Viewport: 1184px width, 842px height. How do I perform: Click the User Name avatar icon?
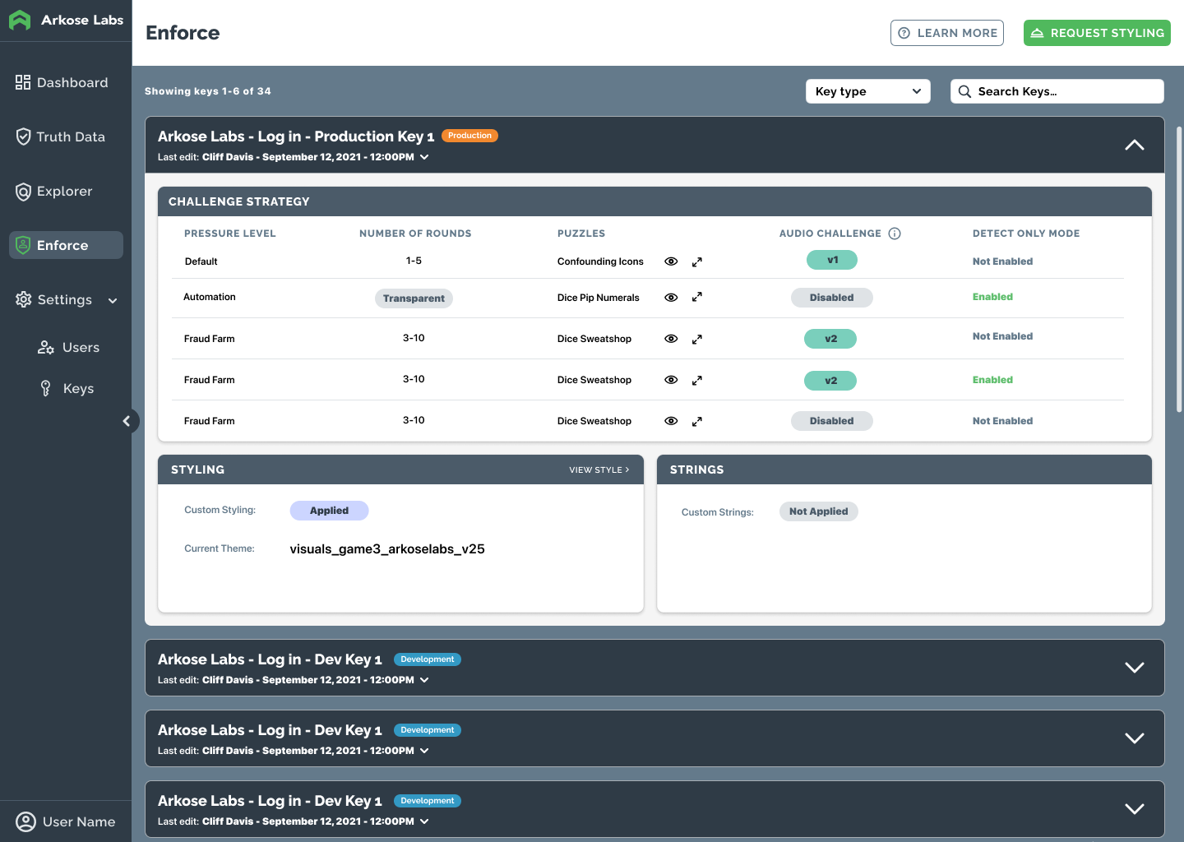point(25,821)
